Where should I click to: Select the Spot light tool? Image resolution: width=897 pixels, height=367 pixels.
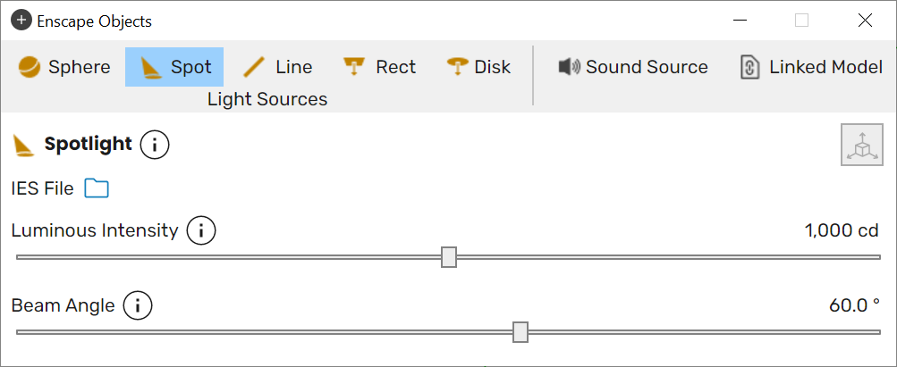coord(174,67)
